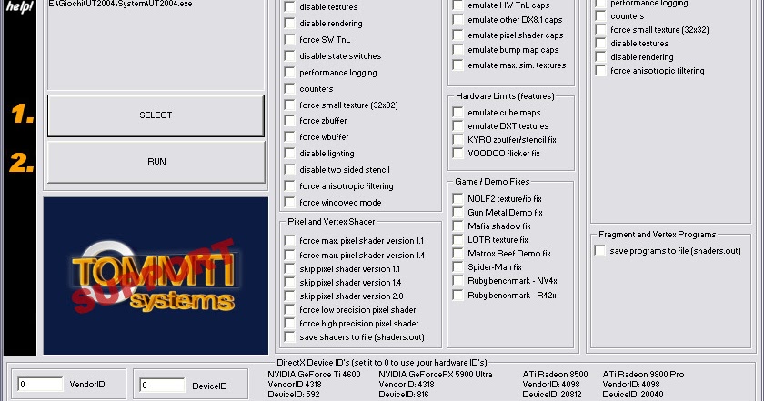Toggle force zbuffer checkbox
Image resolution: width=764 pixels, height=401 pixels.
point(290,120)
